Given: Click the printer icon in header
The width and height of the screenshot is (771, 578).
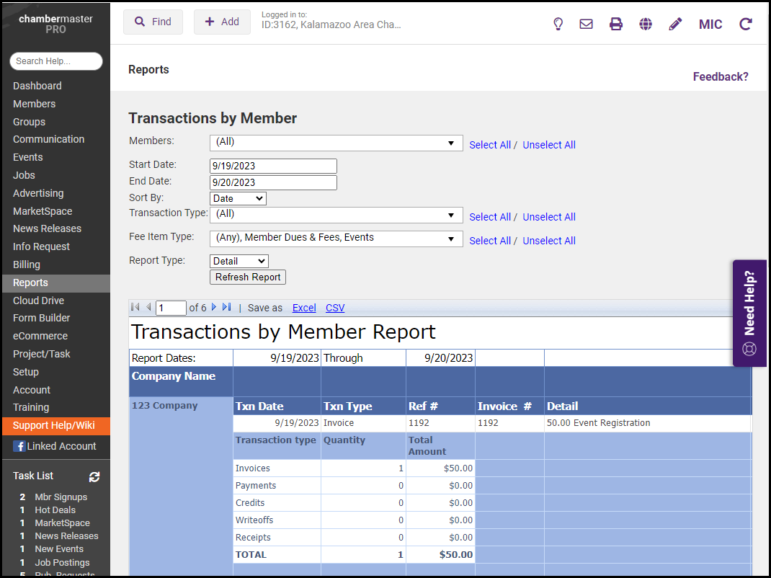Looking at the screenshot, I should pyautogui.click(x=616, y=24).
